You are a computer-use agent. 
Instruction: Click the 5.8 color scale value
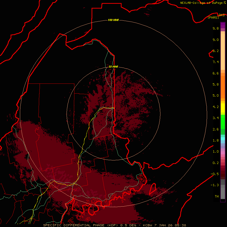tap(216, 84)
